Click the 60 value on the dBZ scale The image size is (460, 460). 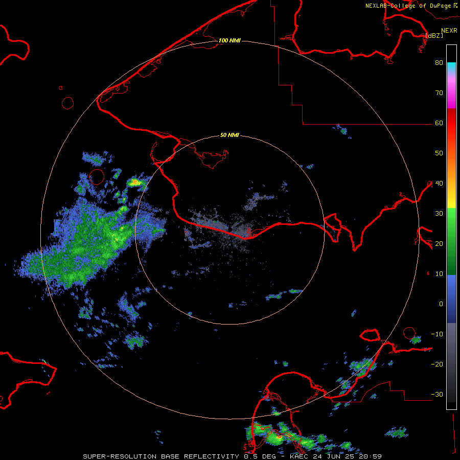439,123
